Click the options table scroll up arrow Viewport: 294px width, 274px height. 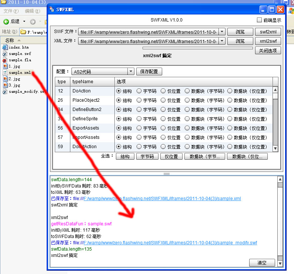coord(275,90)
